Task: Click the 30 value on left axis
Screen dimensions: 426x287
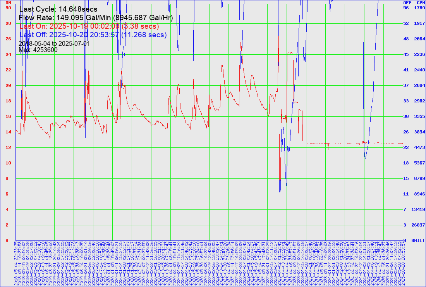Action: coord(8,8)
